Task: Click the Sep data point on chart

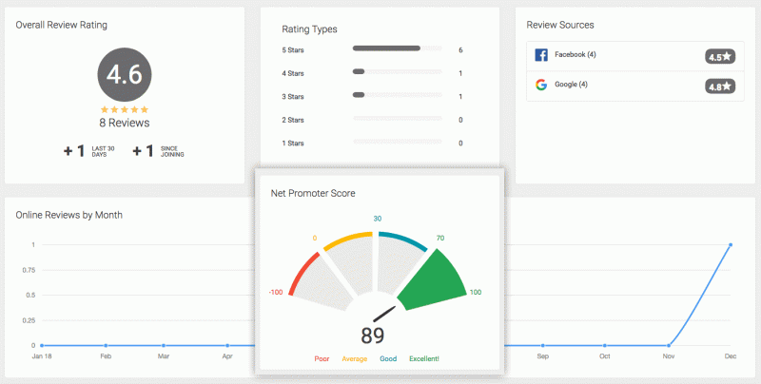Action: coord(542,346)
